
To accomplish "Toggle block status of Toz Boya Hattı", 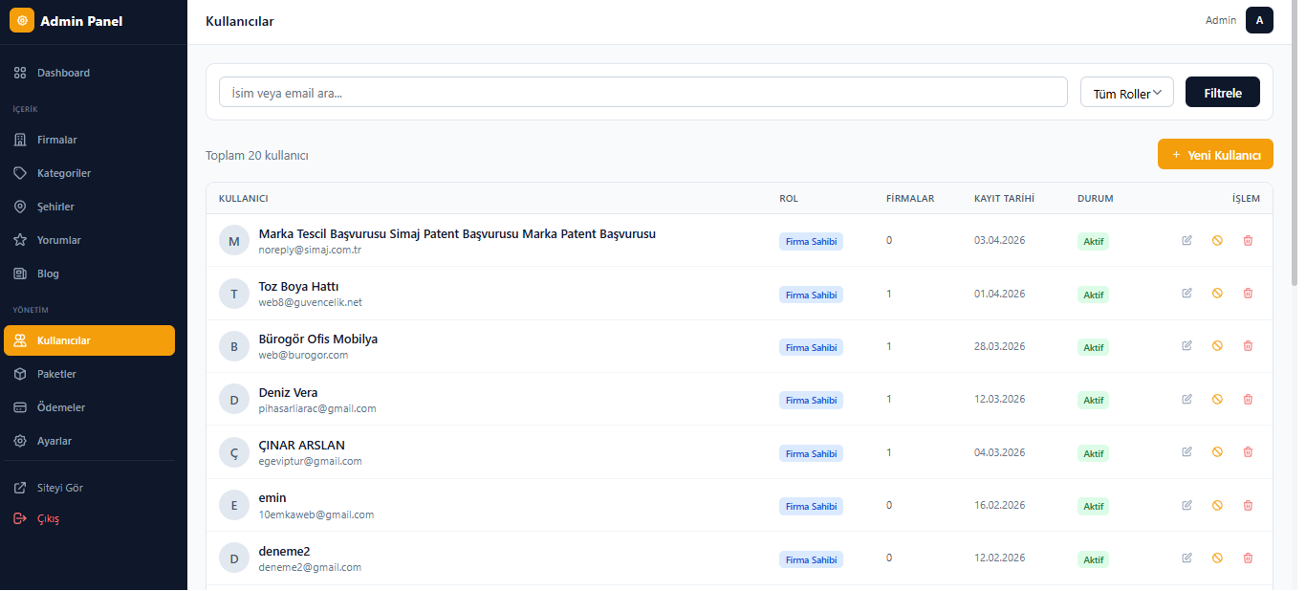I will click(1217, 293).
